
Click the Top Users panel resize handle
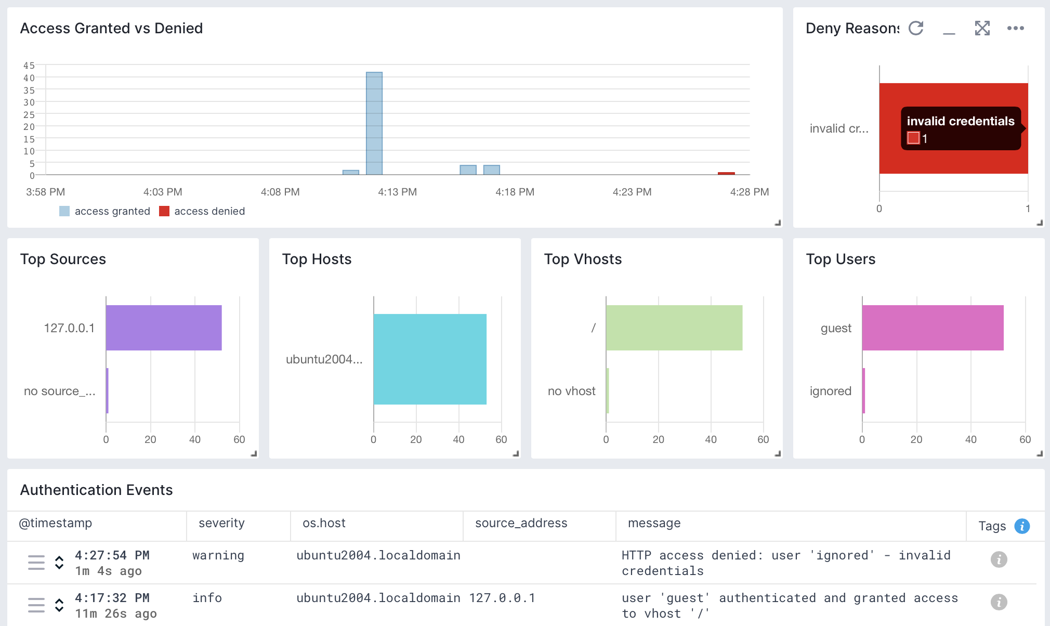click(1040, 453)
